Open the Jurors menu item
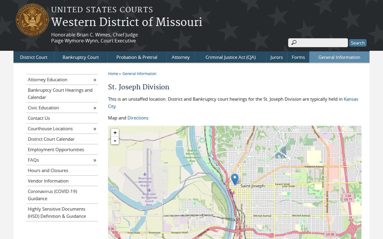Image resolution: width=383 pixels, height=239 pixels. click(276, 57)
